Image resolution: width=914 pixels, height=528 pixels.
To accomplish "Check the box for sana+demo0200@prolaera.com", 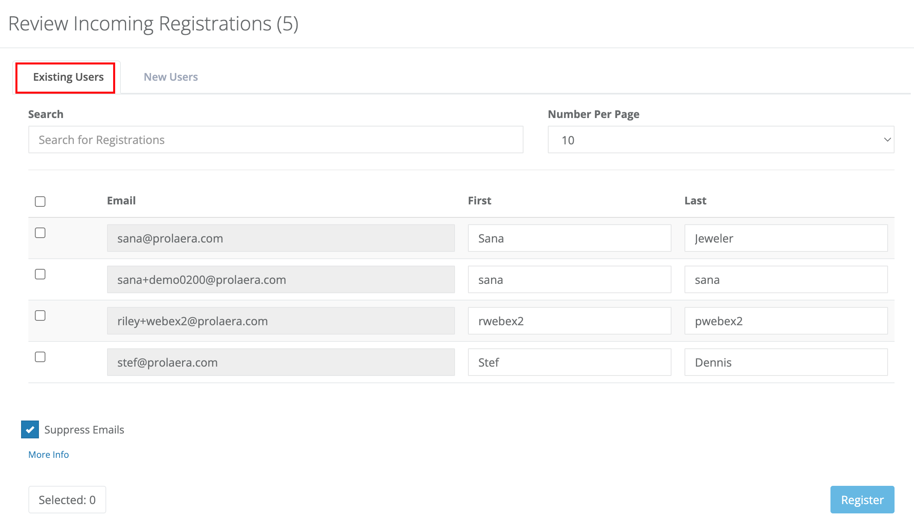I will [x=40, y=274].
